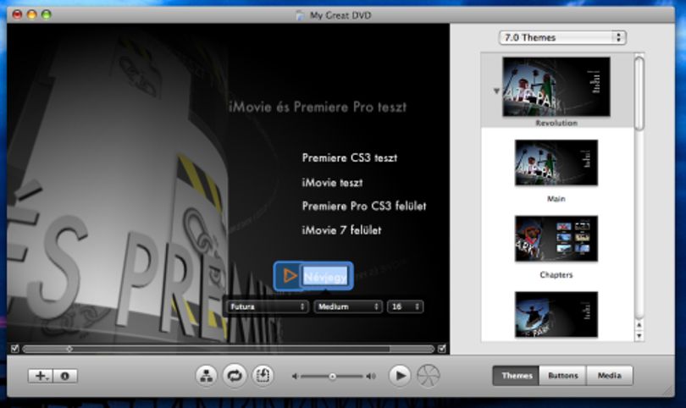686x408 pixels.
Task: Click the add (+) button
Action: [41, 376]
